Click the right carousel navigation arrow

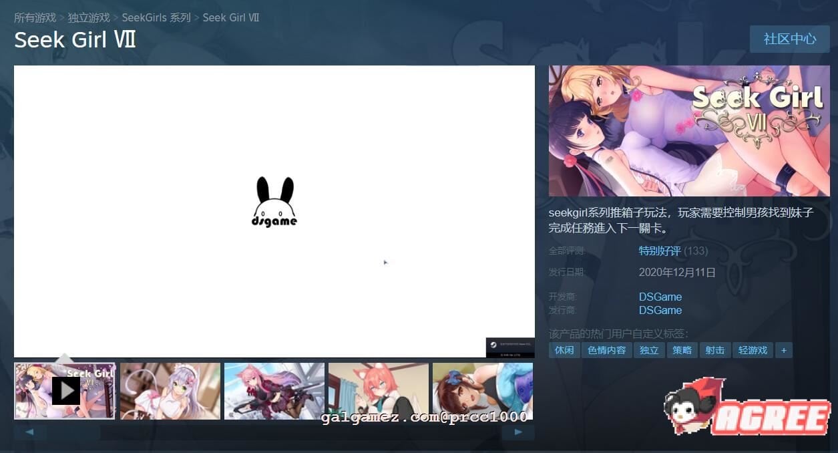tap(519, 431)
